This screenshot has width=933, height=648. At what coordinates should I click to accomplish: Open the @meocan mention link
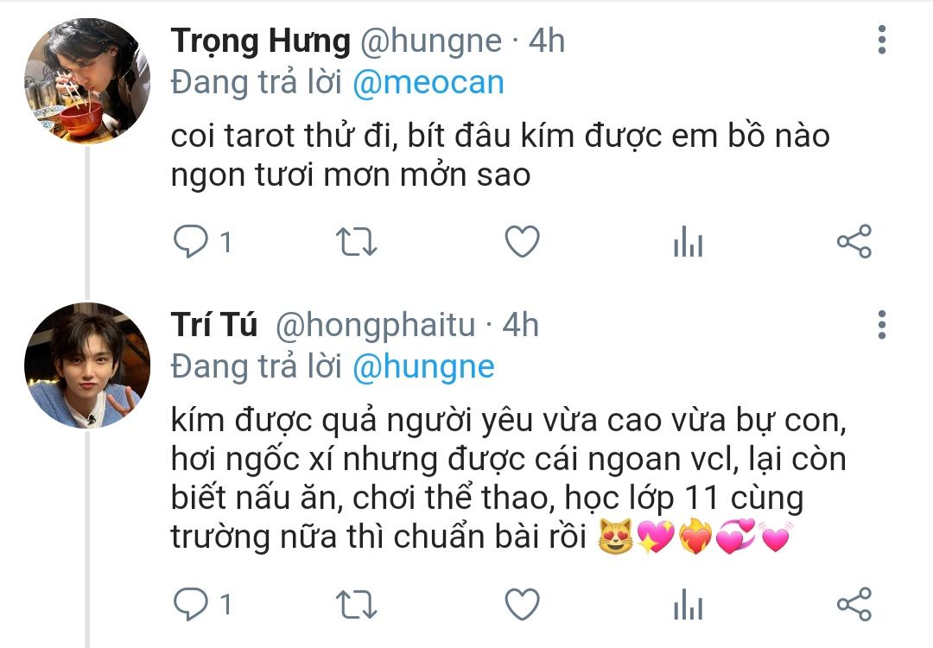[x=428, y=83]
